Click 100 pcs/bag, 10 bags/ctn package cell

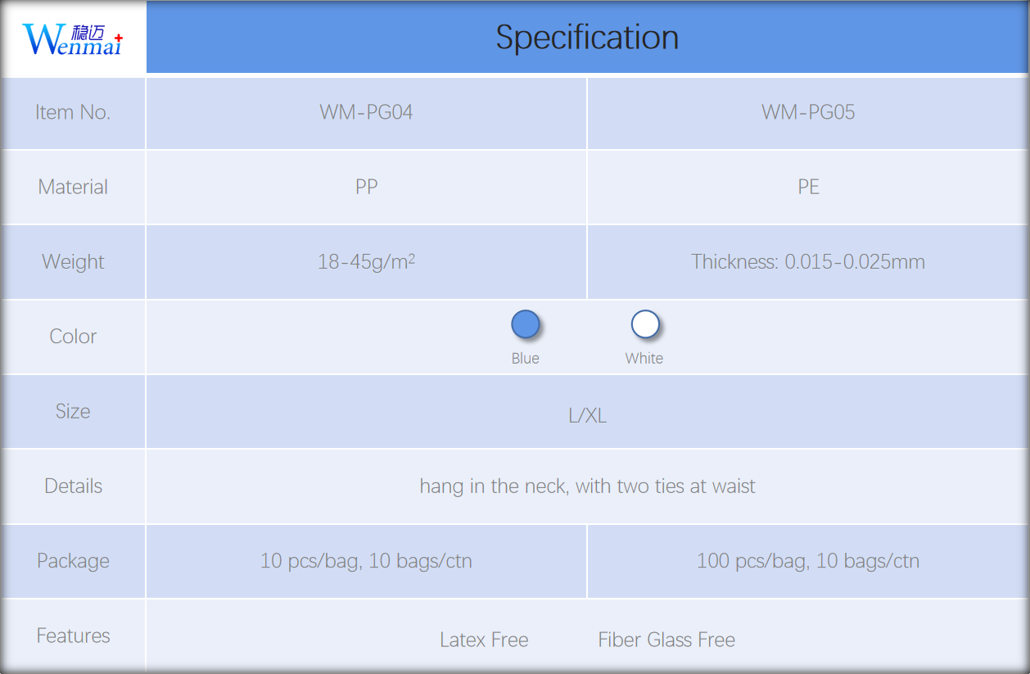pyautogui.click(x=808, y=561)
